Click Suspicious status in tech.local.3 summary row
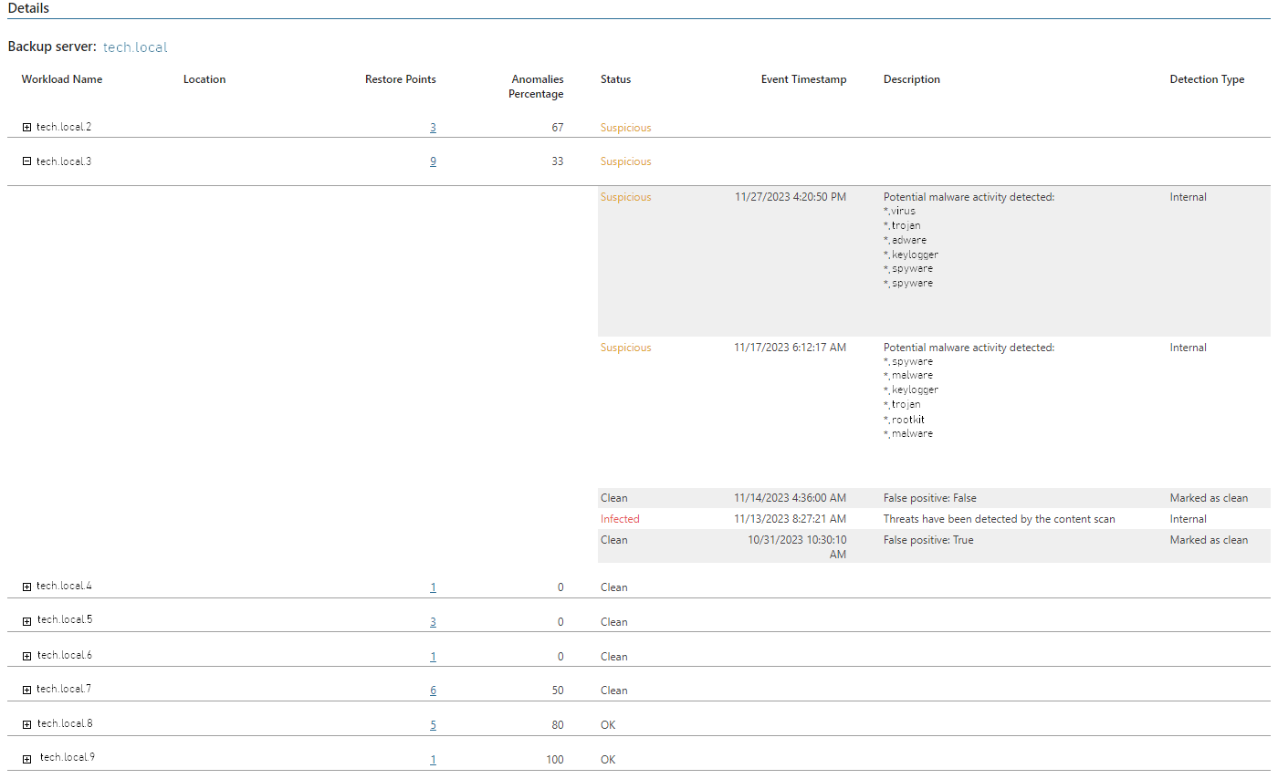 click(626, 161)
